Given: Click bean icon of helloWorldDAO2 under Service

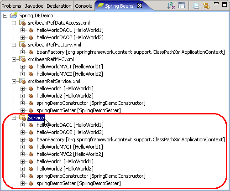Looking at the screenshot, I should tap(31, 132).
